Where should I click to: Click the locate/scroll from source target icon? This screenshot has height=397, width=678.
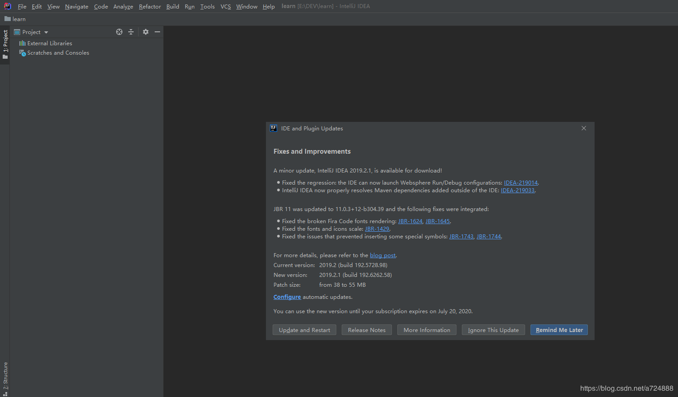(x=119, y=32)
